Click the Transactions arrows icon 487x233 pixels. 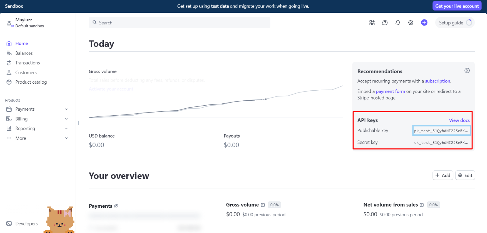(9, 63)
